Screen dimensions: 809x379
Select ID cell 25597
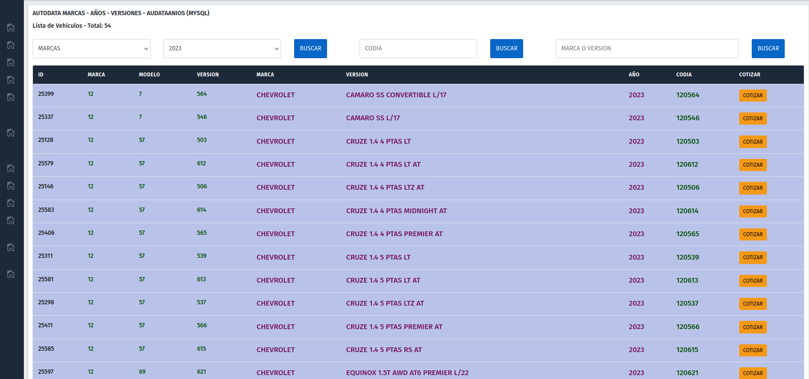(x=46, y=372)
